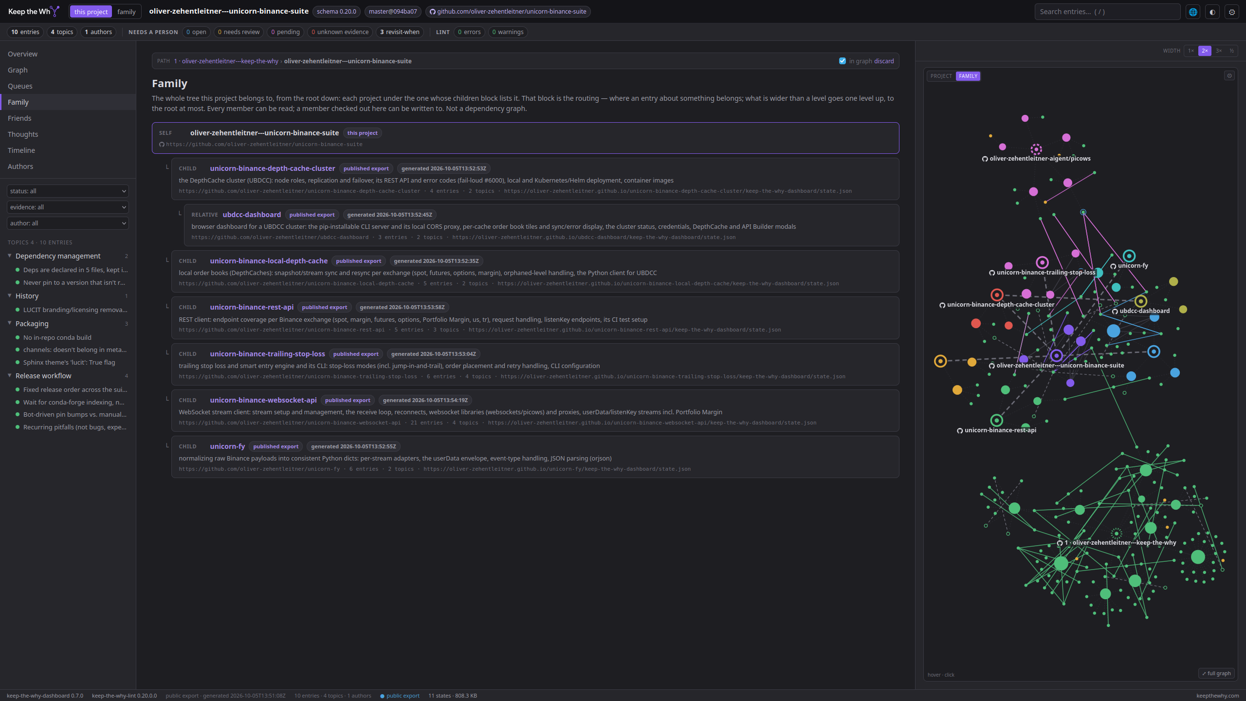Click the 3 revisit-when counter
Viewport: 1246px width, 701px height.
pos(400,32)
